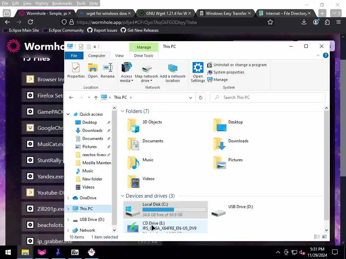Collapse the Folders (7) group
346x259 pixels.
pos(122,111)
